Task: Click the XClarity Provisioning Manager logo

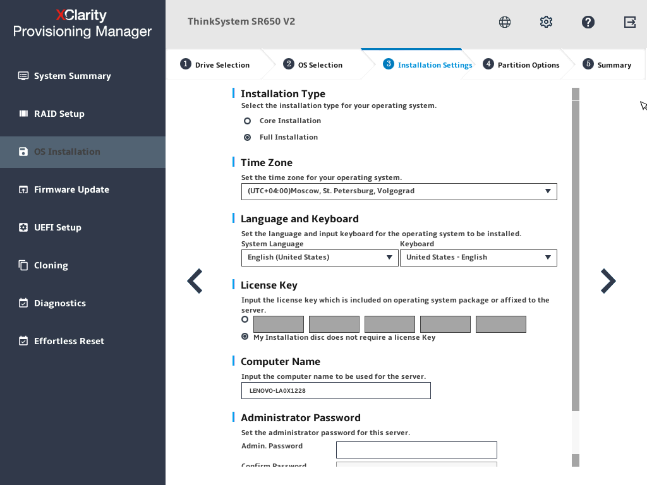Action: pos(83,23)
